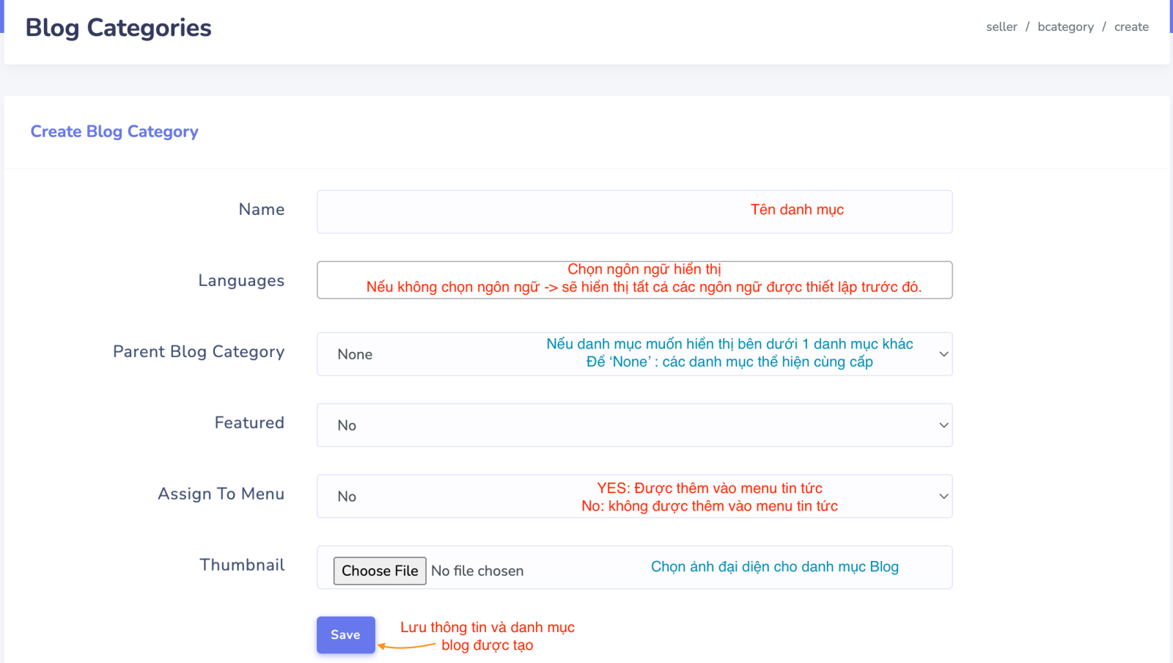
Task: Go to the seller breadcrumb link
Action: point(1001,27)
